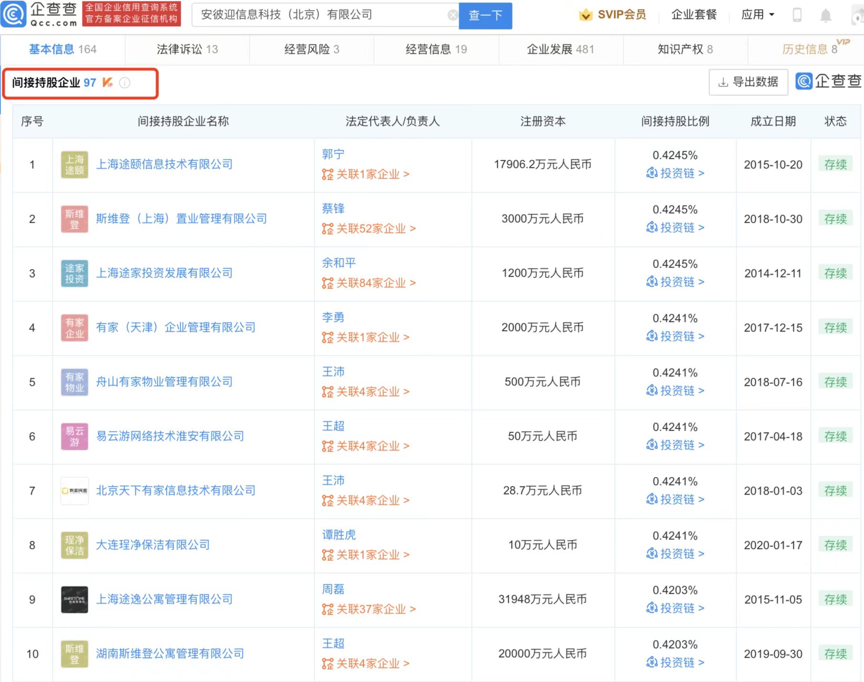
Task: Open company 斯维登（上海）置业管理有限公司
Action: (x=182, y=219)
